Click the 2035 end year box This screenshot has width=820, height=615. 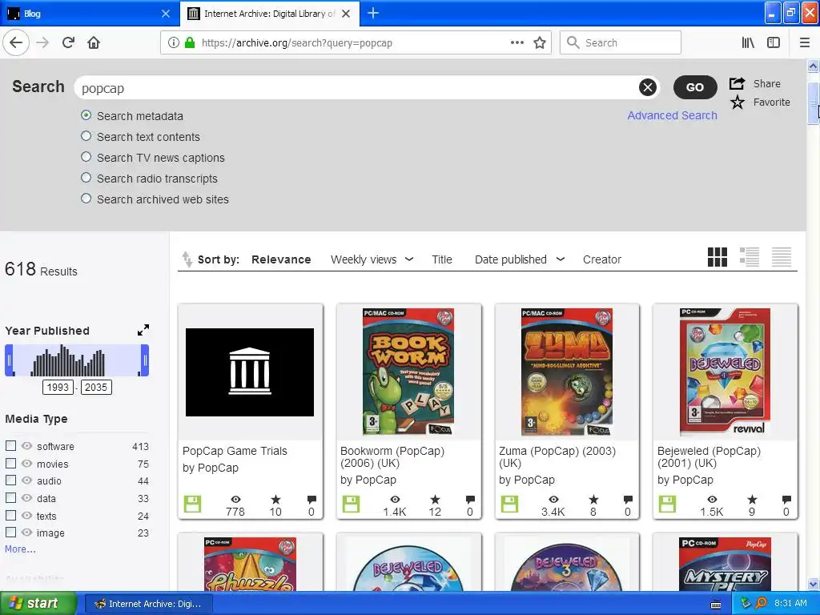[96, 387]
